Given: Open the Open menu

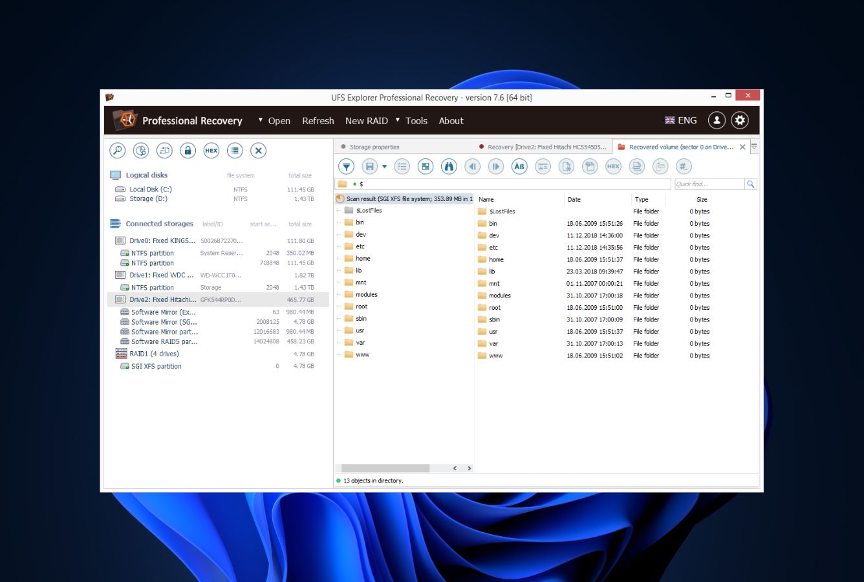Looking at the screenshot, I should pos(279,121).
